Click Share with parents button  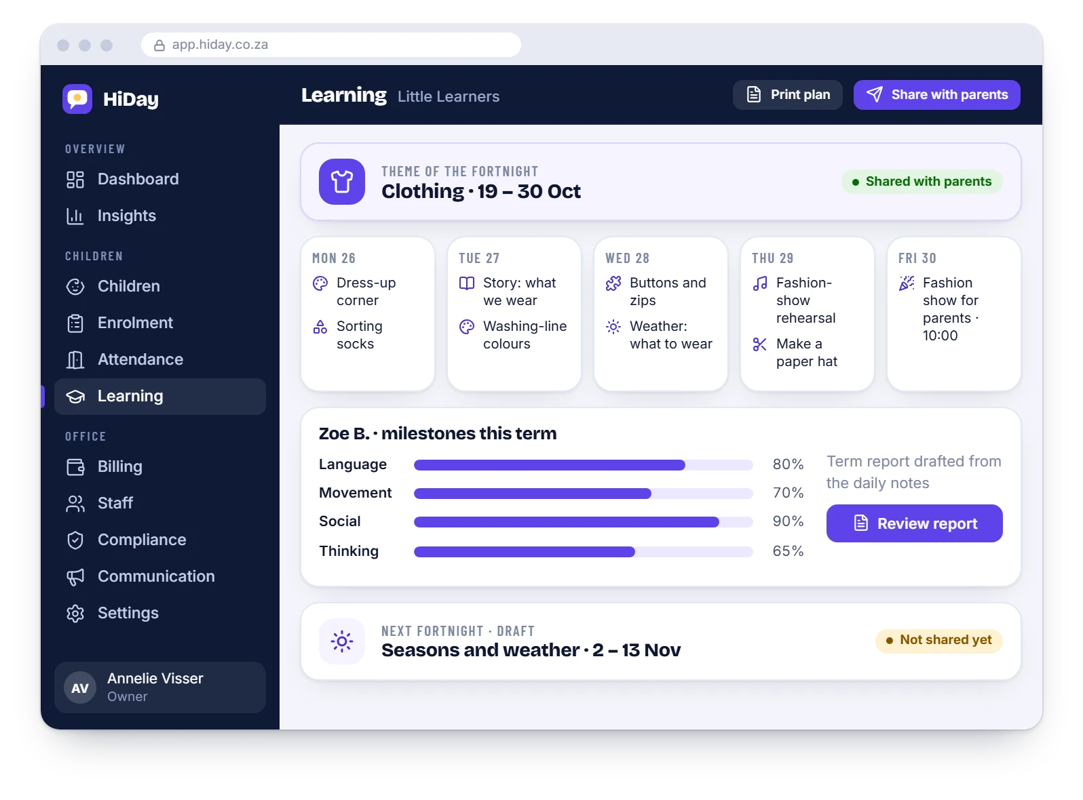pos(937,95)
